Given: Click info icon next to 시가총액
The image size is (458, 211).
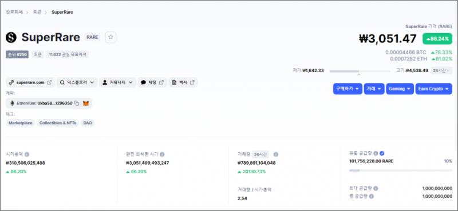Looking at the screenshot, I should pyautogui.click(x=27, y=154).
